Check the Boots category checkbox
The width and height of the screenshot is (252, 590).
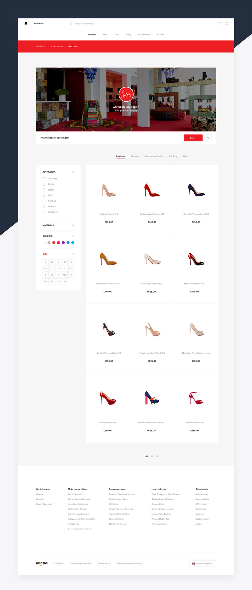tap(44, 184)
